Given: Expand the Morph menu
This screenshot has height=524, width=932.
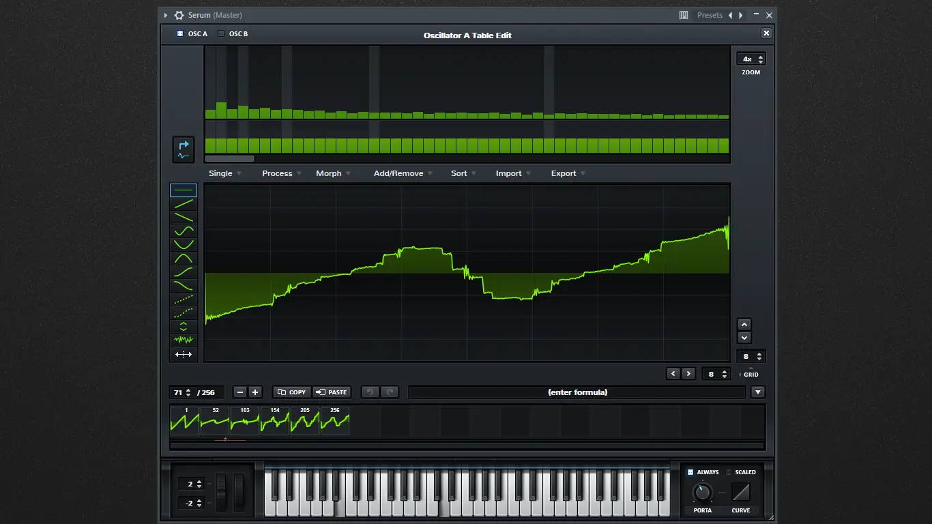Looking at the screenshot, I should (330, 173).
